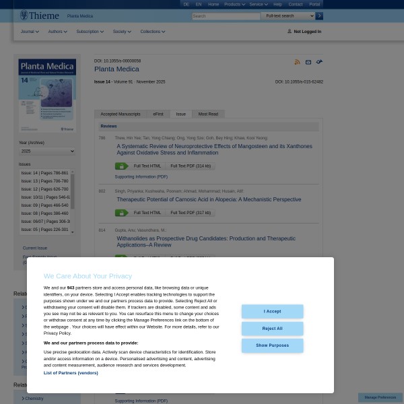Open the List of Partners (vendors) link
The height and width of the screenshot is (404, 404).
click(x=71, y=372)
